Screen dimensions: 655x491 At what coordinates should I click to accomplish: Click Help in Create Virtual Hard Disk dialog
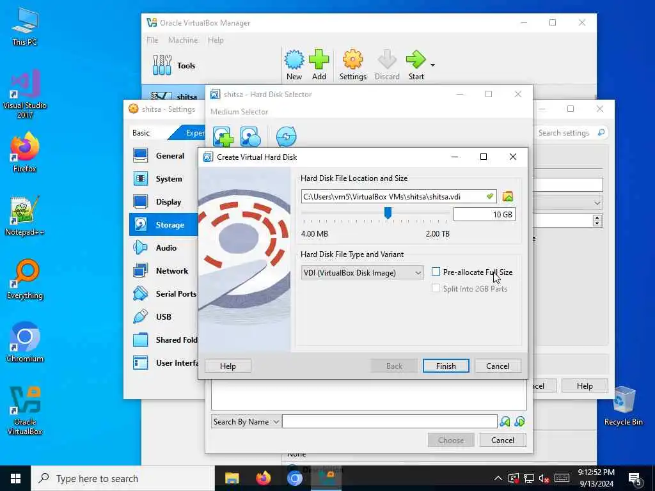228,366
